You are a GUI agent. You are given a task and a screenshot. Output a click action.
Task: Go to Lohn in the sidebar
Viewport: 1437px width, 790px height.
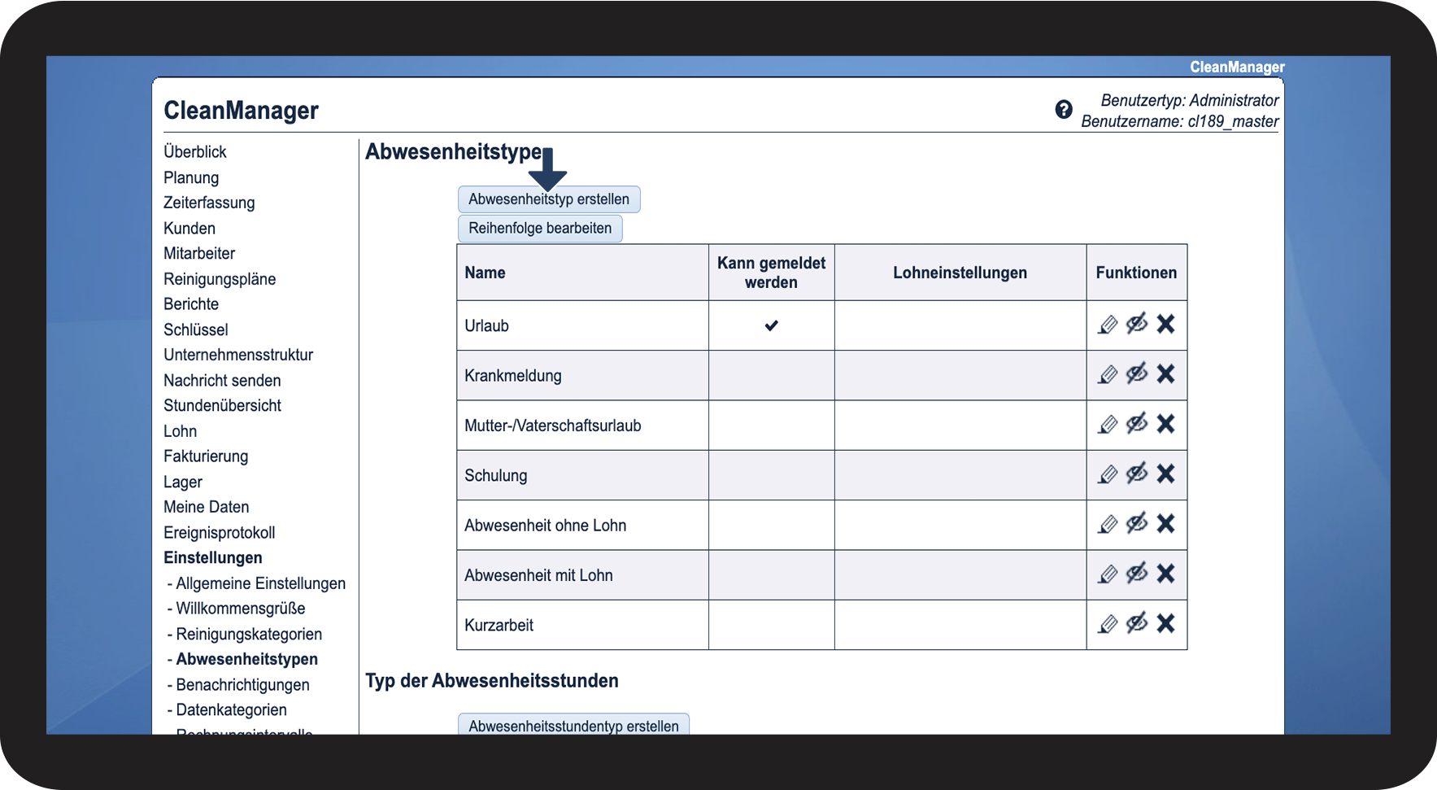(x=181, y=431)
